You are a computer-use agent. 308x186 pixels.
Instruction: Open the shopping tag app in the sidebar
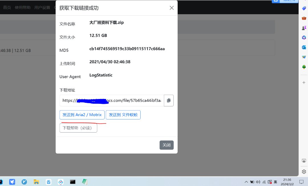[304, 9]
